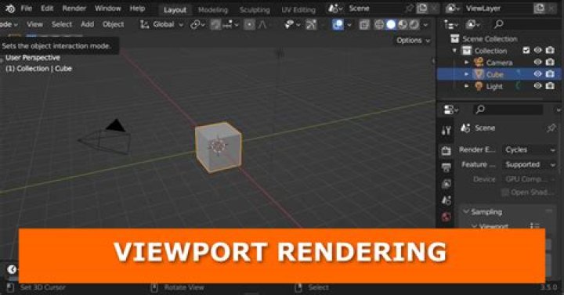Pin scene to workspace
Screen dimensions: 564x295
[x=409, y=9]
